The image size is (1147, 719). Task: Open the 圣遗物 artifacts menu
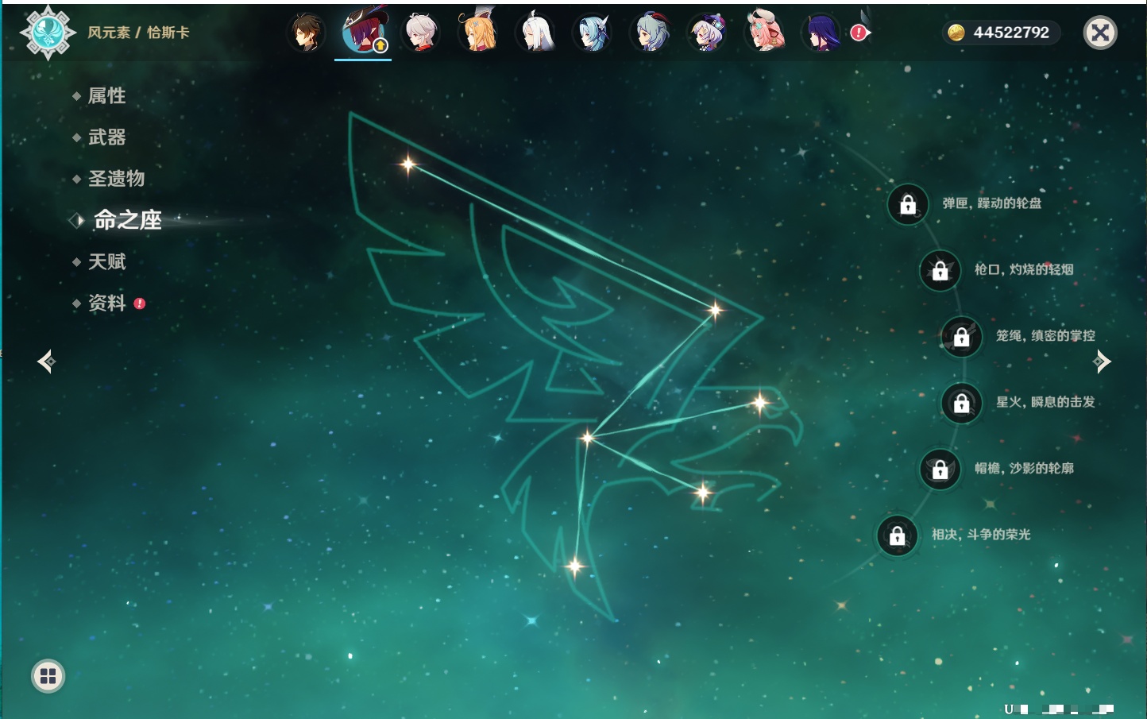point(116,179)
